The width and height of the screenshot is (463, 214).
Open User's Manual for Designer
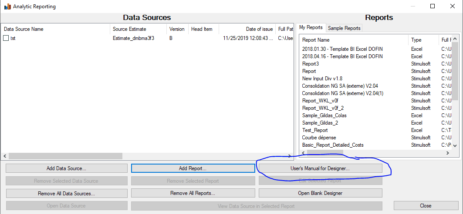(x=320, y=168)
